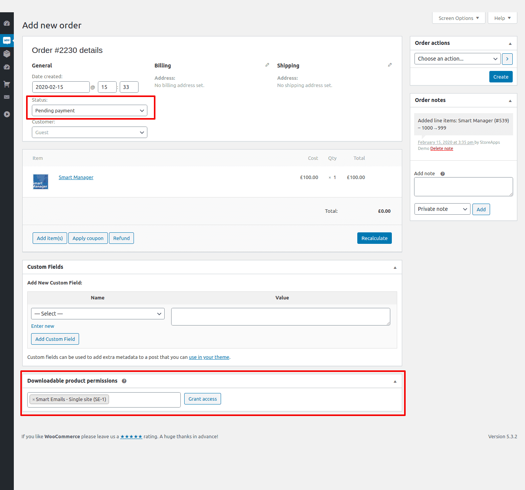
Task: Open the Help tab
Action: tap(502, 18)
